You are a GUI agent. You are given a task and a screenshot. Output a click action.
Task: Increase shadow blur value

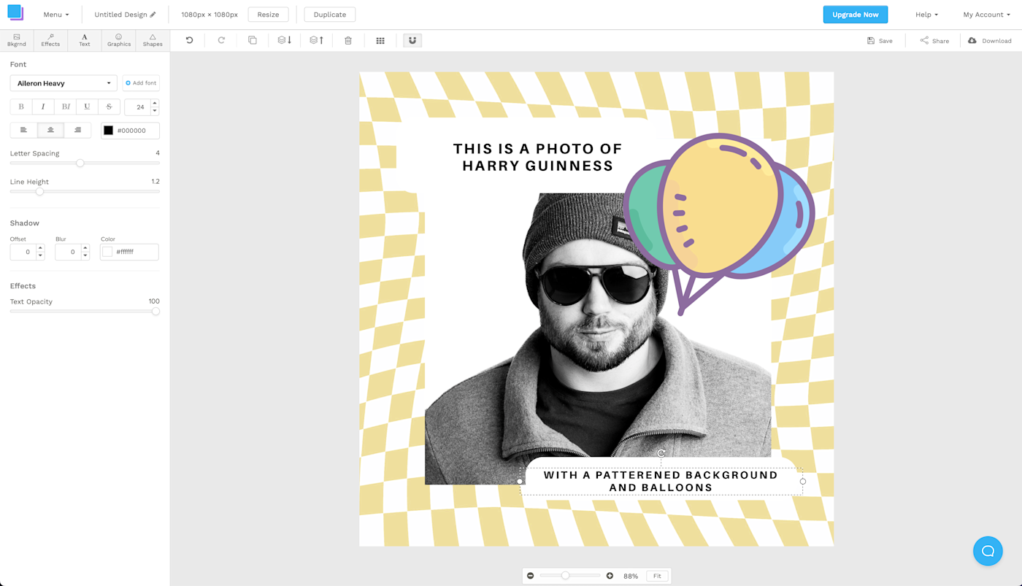85,248
